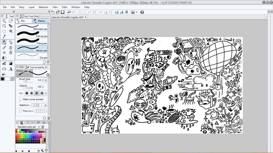This screenshot has width=273, height=153.
Task: Switch to the Marker sub tool group tab
Action: tap(41, 21)
